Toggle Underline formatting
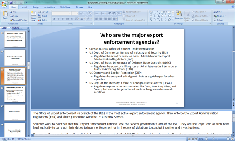The height and width of the screenshot is (141, 235). [63, 19]
